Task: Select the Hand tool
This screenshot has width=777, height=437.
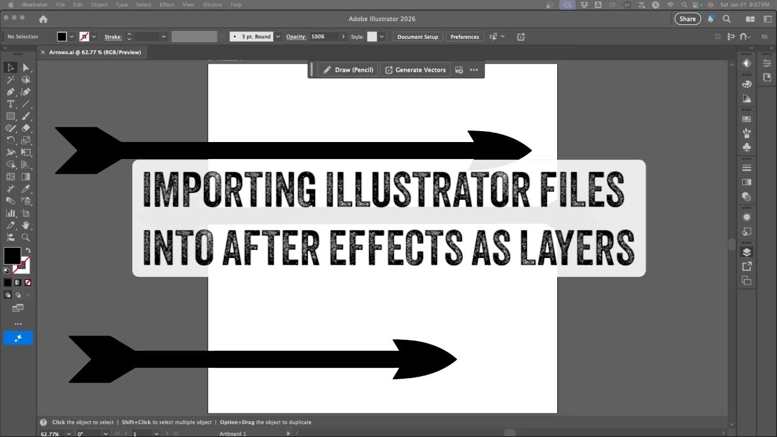Action: (26, 225)
